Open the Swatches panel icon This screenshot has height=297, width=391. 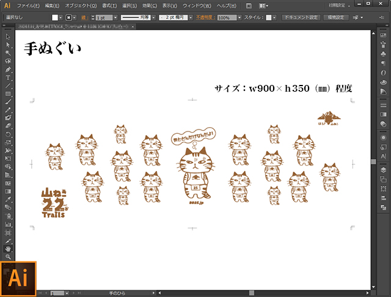point(383,35)
